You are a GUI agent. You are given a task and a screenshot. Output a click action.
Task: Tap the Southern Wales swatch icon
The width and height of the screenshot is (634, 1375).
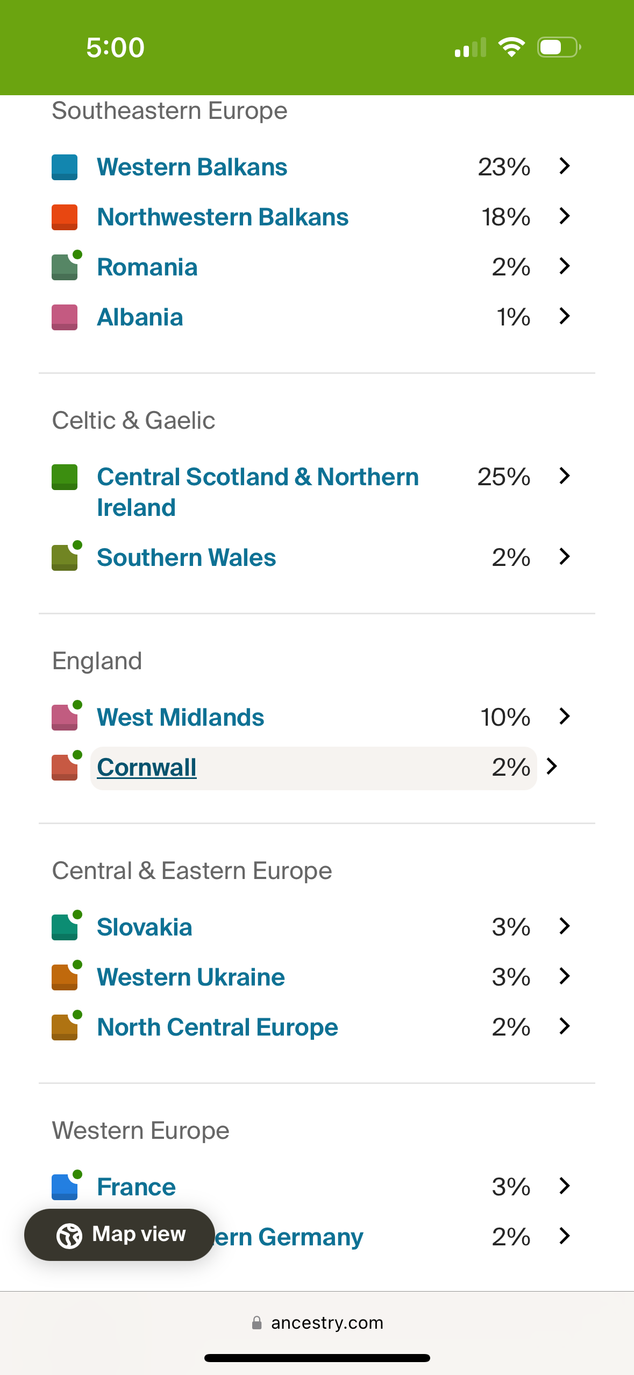[65, 558]
